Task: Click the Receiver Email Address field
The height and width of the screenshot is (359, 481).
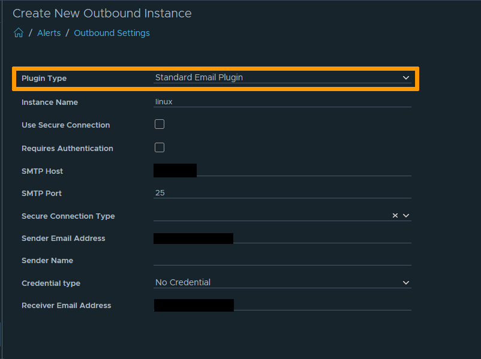Action: 282,305
